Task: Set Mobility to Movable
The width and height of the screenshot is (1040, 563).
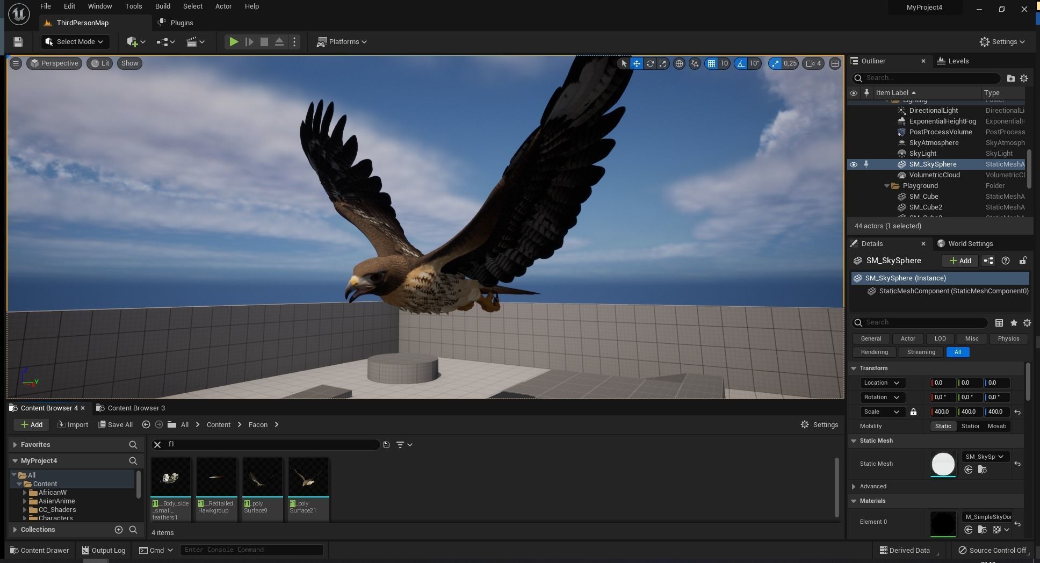Action: 996,427
